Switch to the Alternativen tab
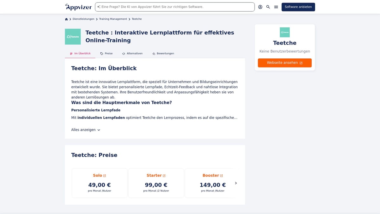The height and width of the screenshot is (214, 380). (132, 54)
